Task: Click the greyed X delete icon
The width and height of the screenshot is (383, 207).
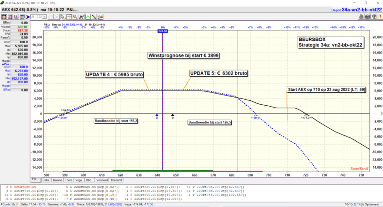Action: 57,17
